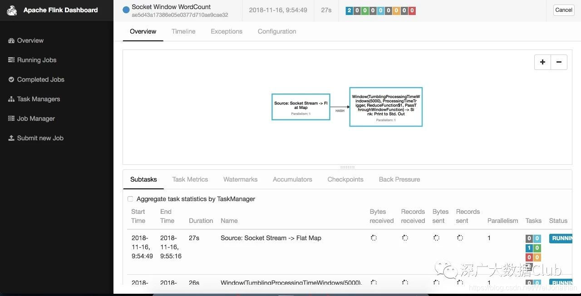
Task: Click the blue running status circle icon
Action: (126, 10)
